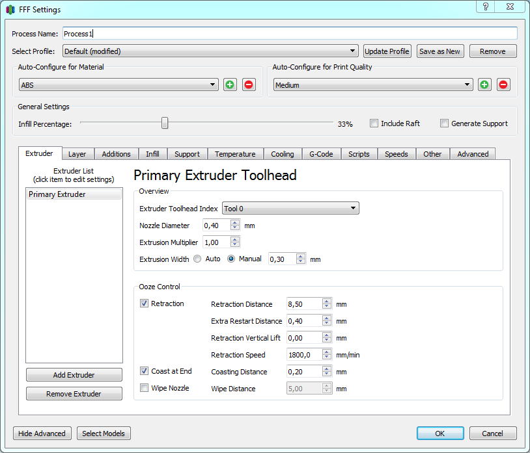Decrease Extrusion Multiplier with down arrow

pos(235,245)
